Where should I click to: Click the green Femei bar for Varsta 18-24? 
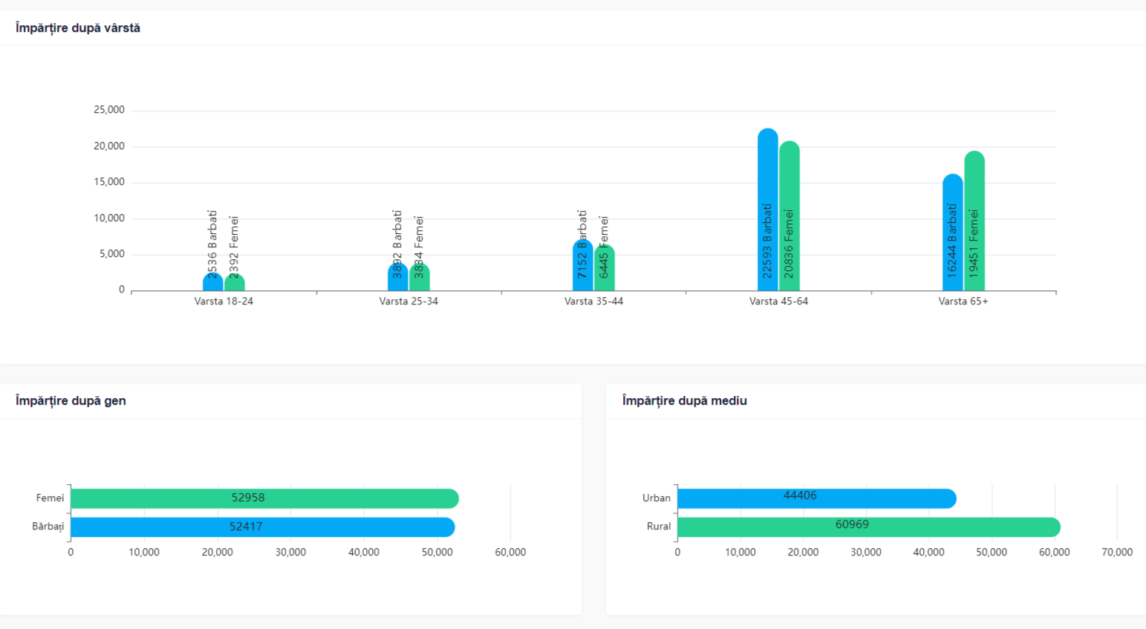[x=235, y=283]
